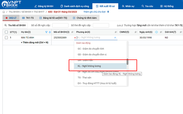Select GC - Giảm do chuyển tỉnh option

click(101, 49)
